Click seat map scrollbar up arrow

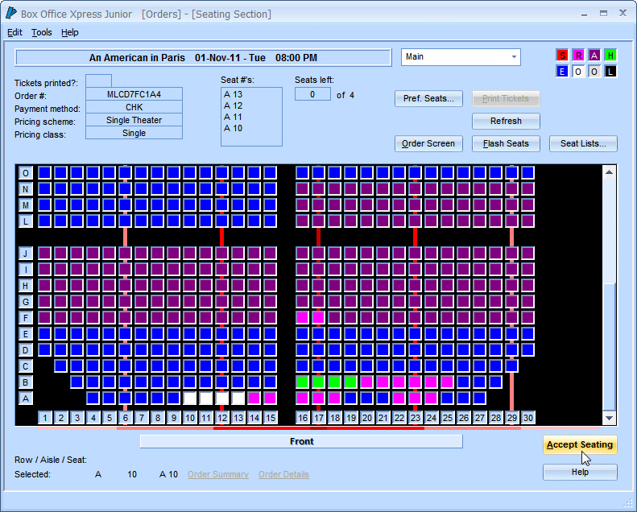(609, 172)
